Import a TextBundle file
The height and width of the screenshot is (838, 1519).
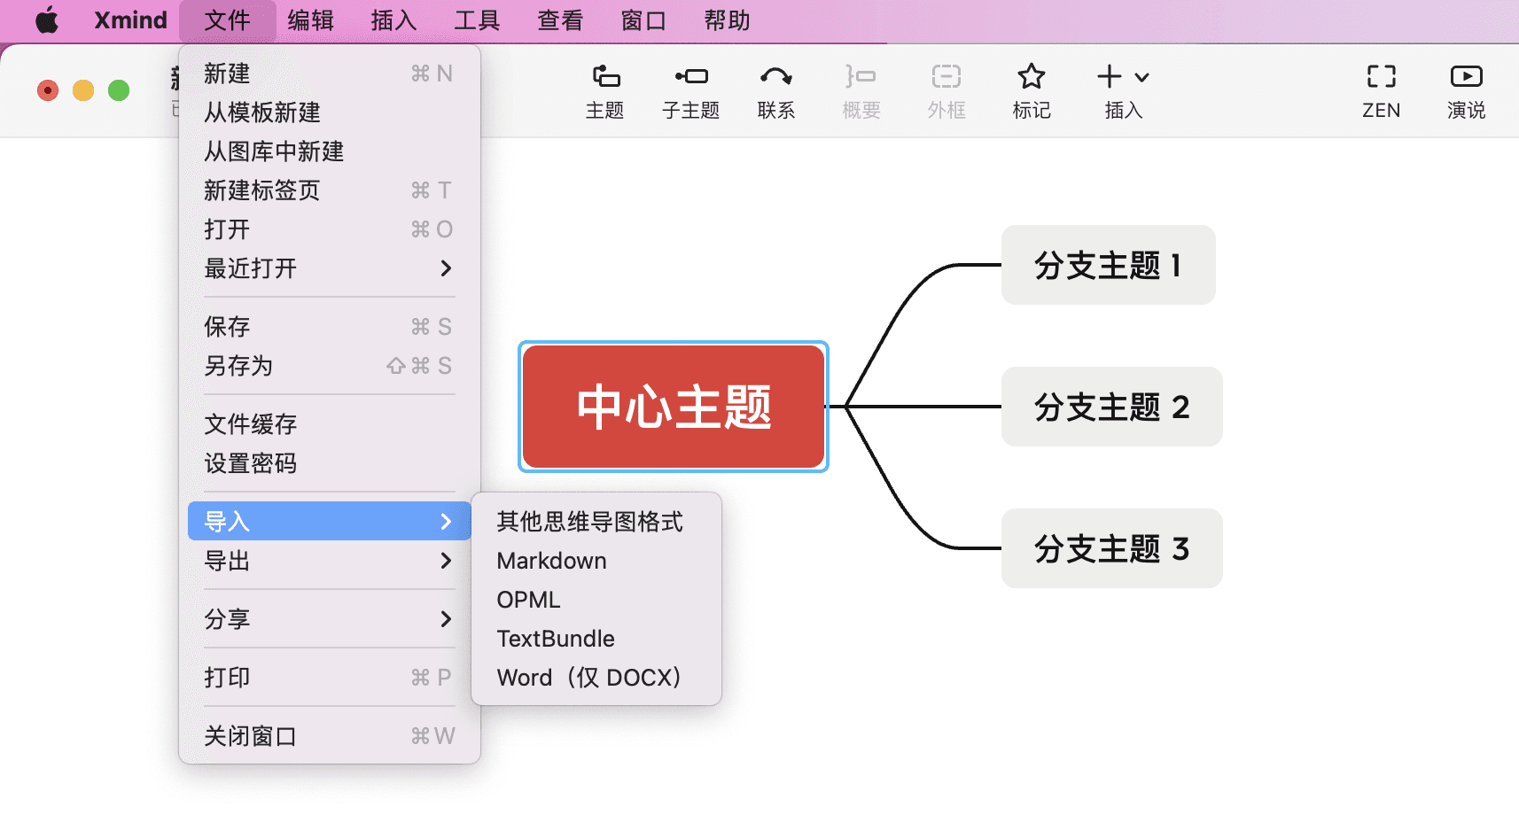(596, 639)
